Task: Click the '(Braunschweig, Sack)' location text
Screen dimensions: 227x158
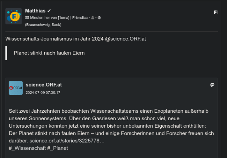Action: point(43,25)
